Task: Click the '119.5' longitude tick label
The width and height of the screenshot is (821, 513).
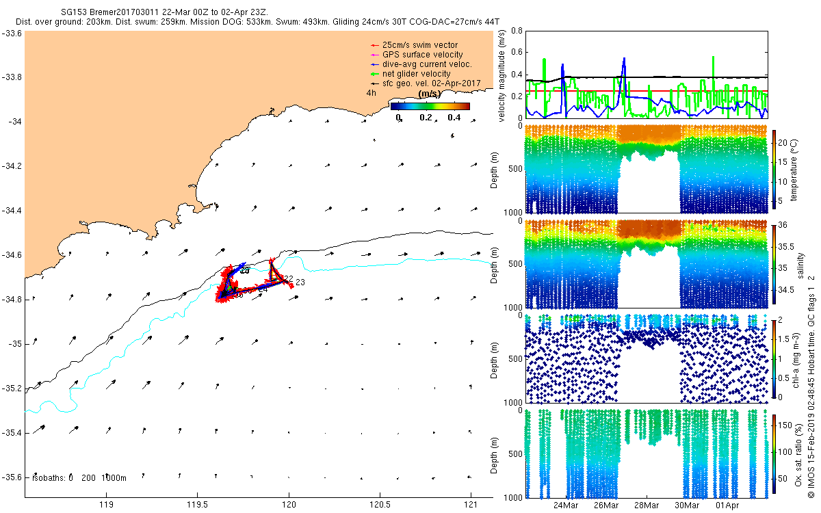Action: (x=197, y=505)
